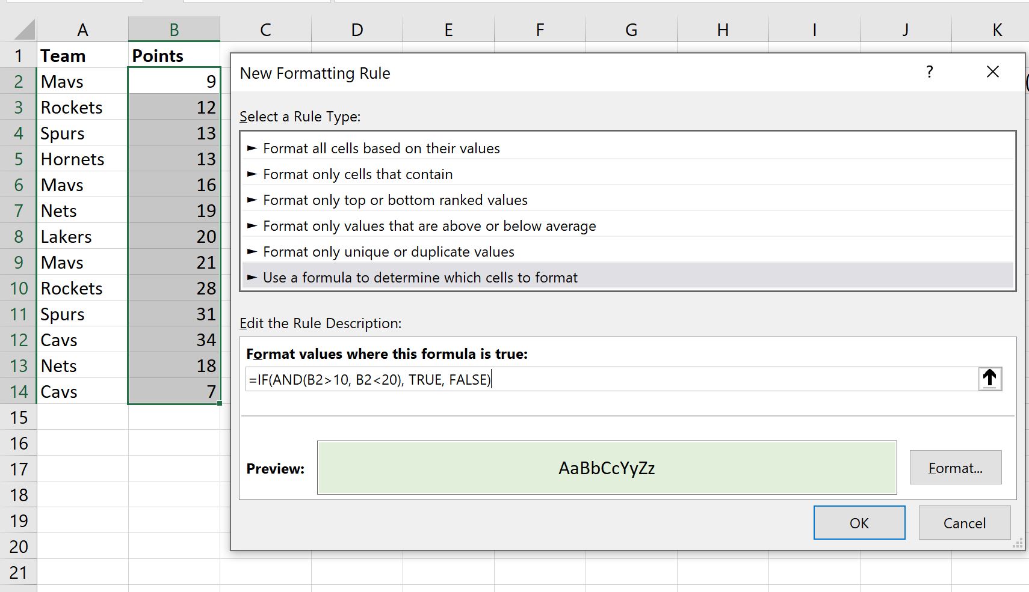1029x592 pixels.
Task: Choose Format only cells that contain
Action: point(628,174)
